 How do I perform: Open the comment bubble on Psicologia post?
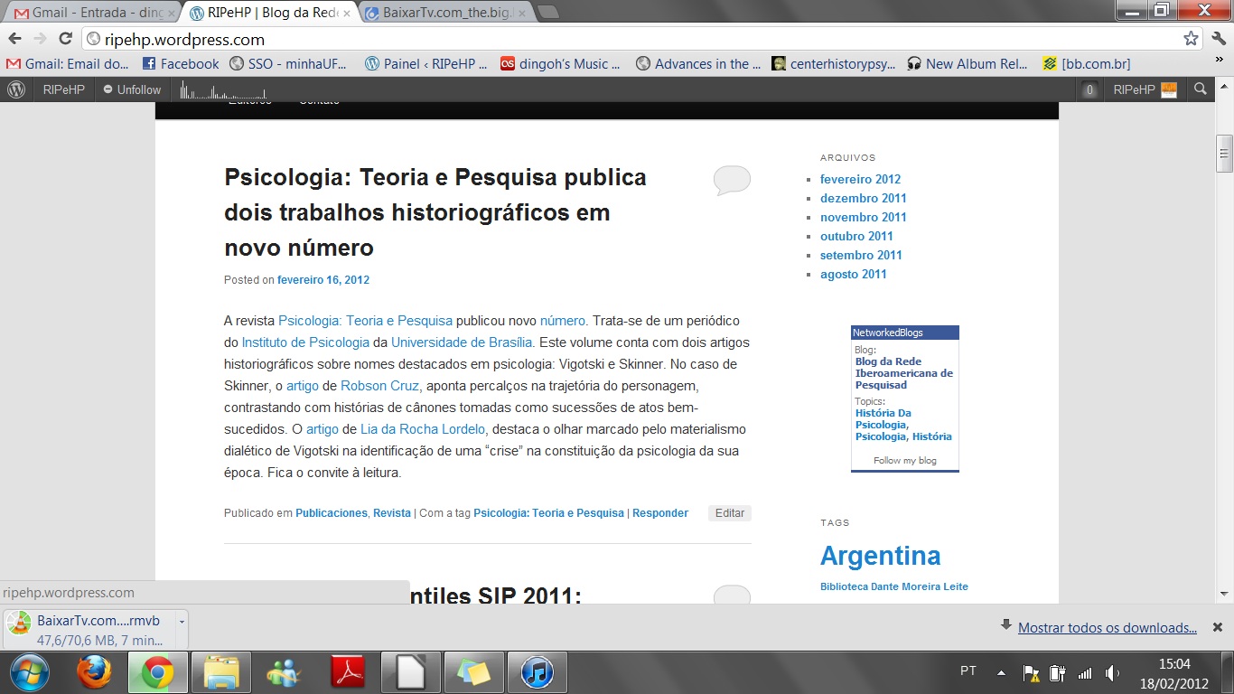(732, 180)
